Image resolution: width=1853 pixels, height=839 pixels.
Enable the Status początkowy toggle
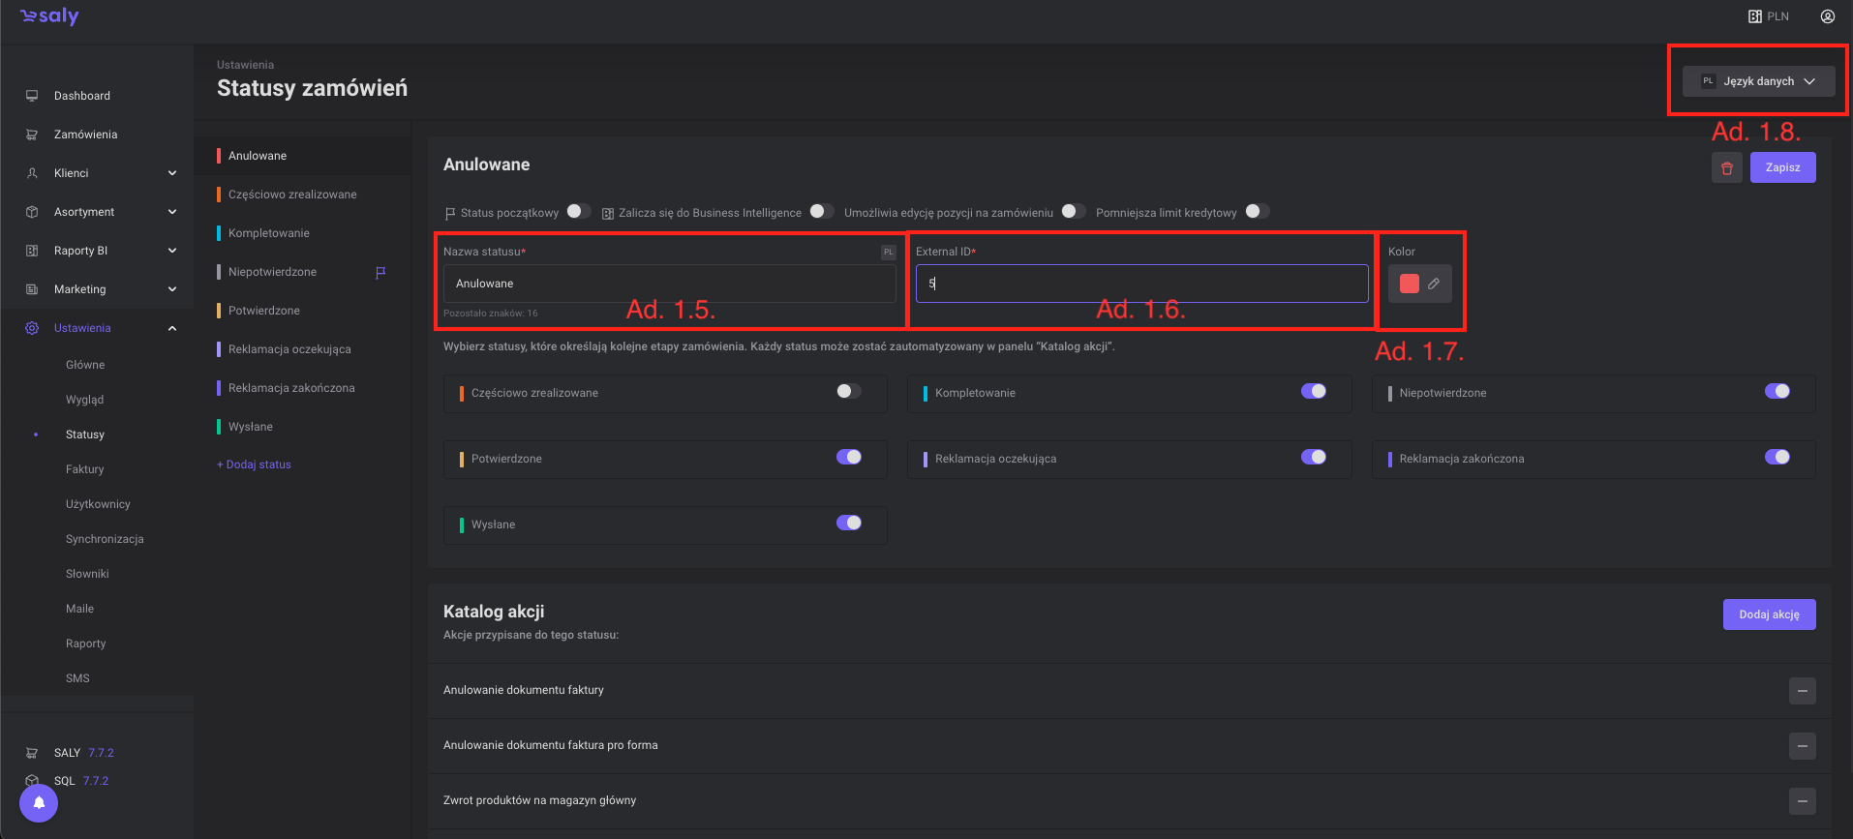point(578,211)
